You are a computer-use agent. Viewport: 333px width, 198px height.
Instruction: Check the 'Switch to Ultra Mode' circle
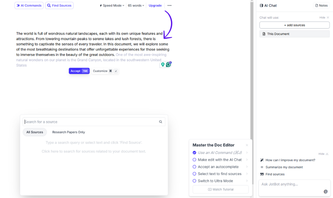194,181
